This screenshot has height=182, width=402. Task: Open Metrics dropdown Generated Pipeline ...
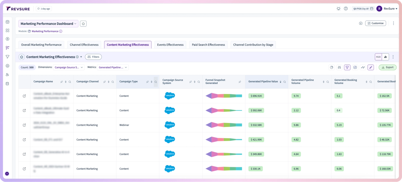click(113, 67)
